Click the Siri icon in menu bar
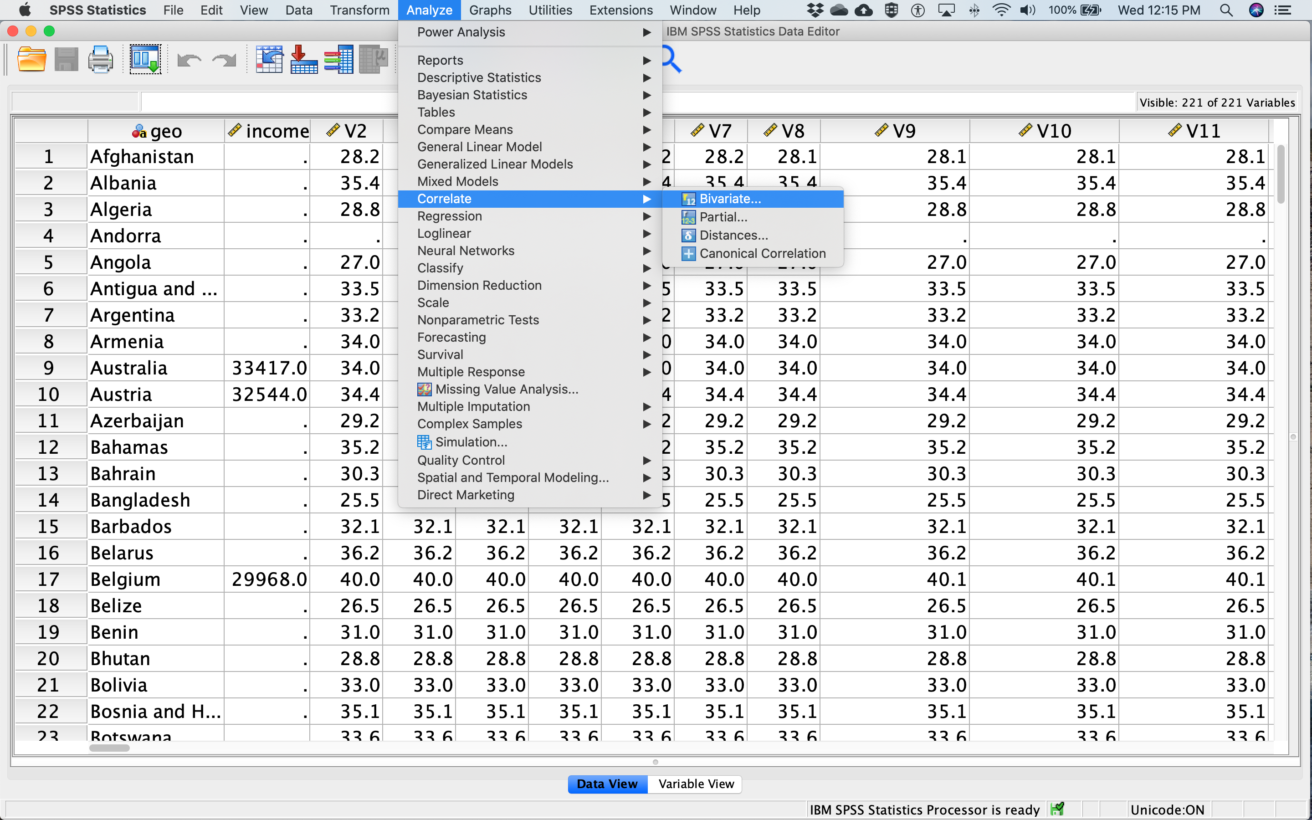 tap(1256, 10)
